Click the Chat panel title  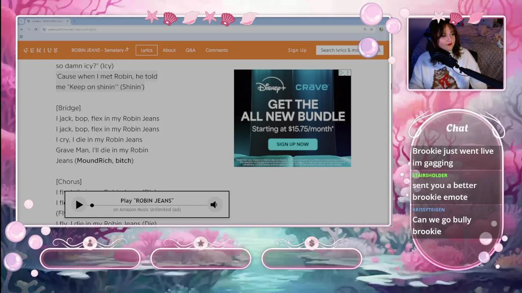(x=457, y=128)
